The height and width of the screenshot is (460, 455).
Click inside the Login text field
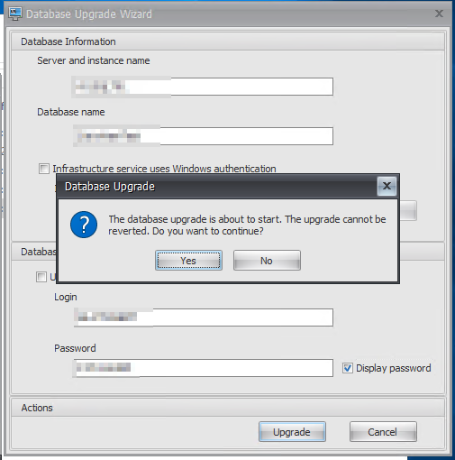pos(204,317)
